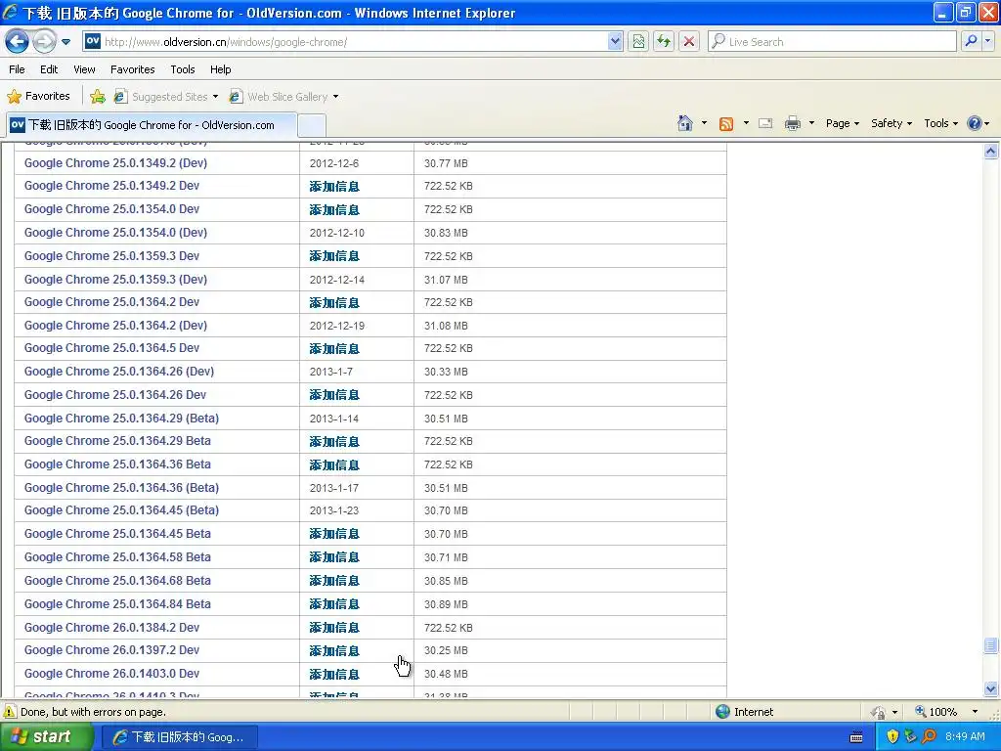This screenshot has width=1001, height=751.
Task: Click the Print icon
Action: (x=792, y=123)
